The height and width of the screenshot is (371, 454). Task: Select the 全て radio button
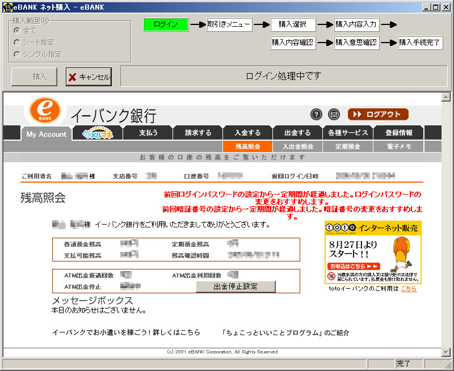[x=17, y=31]
